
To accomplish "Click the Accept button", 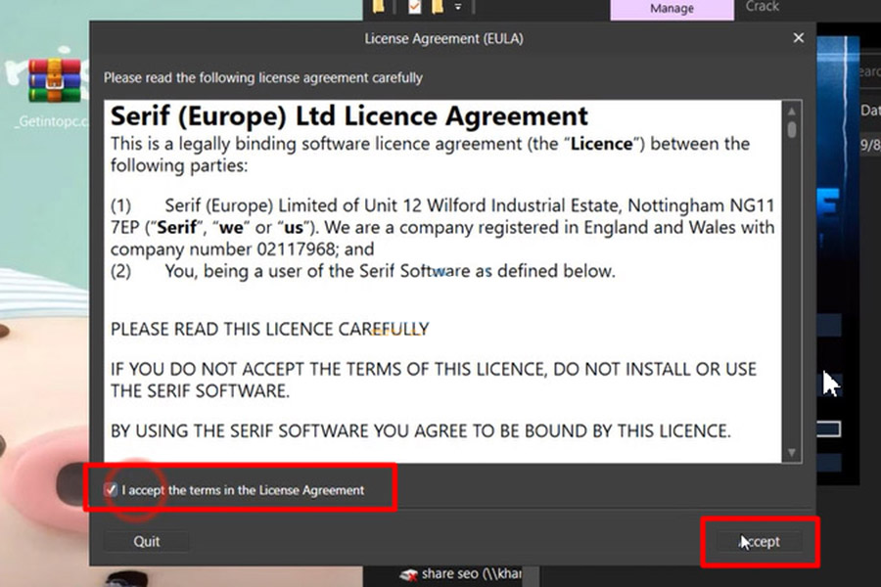I will (x=760, y=541).
